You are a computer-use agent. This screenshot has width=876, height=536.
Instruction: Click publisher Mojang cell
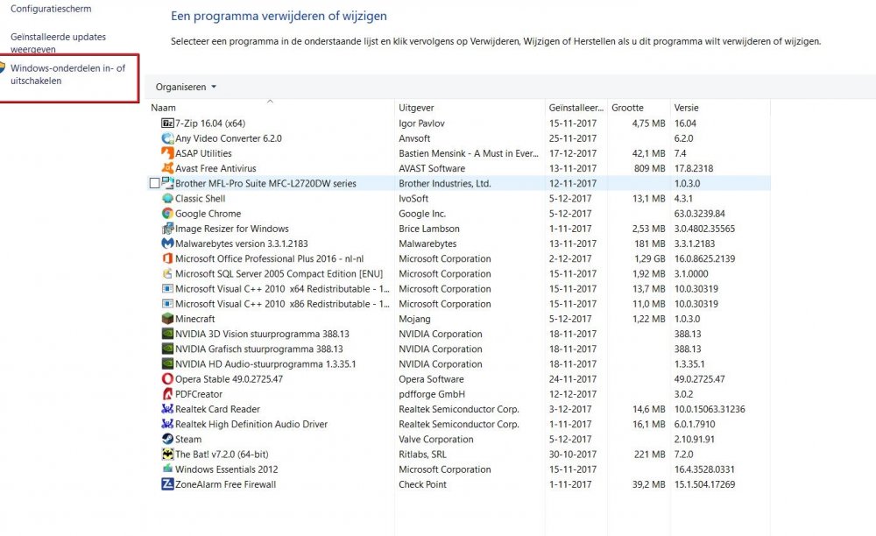coord(414,319)
